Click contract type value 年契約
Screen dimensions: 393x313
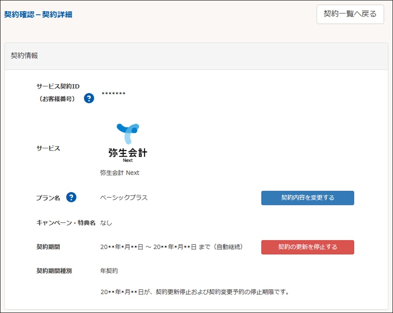pos(109,271)
